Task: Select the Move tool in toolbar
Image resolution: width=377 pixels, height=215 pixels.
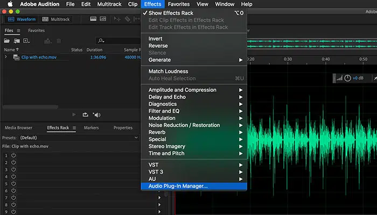Action: 117,19
